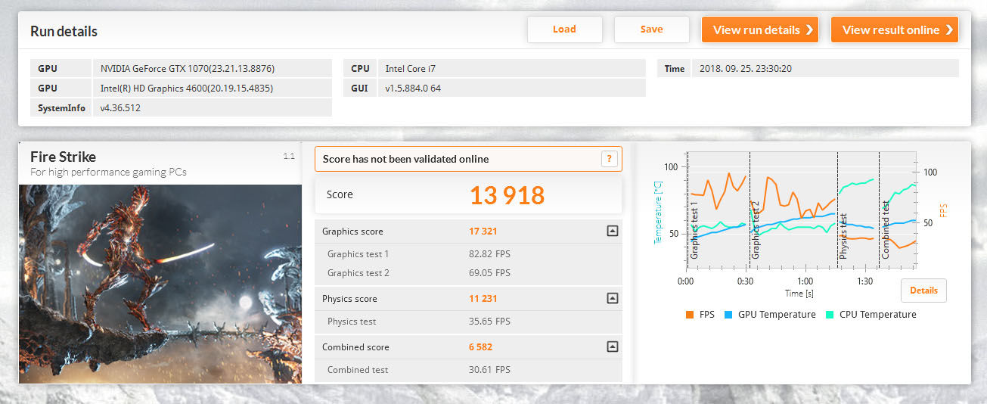Click the Save button
Image resolution: width=987 pixels, height=404 pixels.
[651, 30]
